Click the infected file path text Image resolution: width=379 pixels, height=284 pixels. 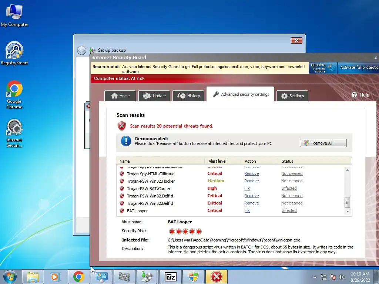[x=234, y=240]
